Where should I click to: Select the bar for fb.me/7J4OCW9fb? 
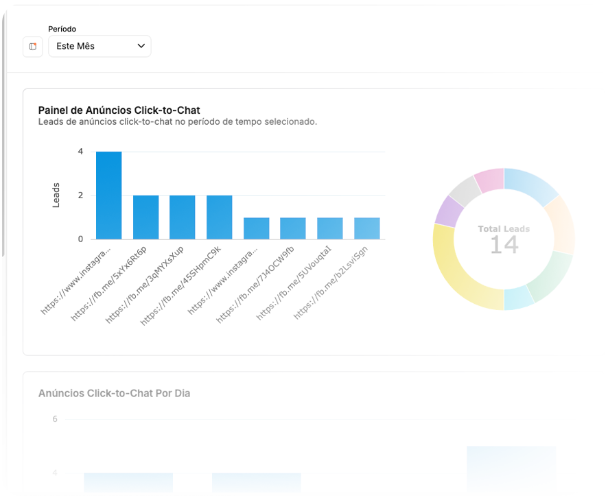[294, 228]
